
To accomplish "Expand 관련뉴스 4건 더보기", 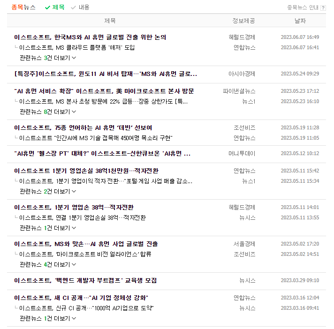I will pos(48,264).
